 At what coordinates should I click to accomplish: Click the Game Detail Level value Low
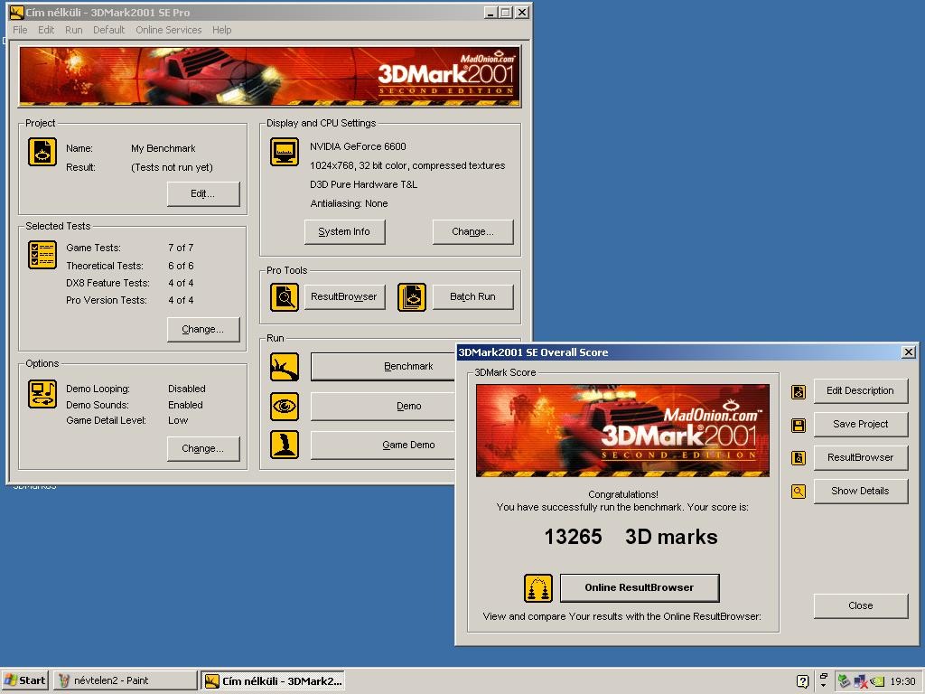[x=178, y=420]
